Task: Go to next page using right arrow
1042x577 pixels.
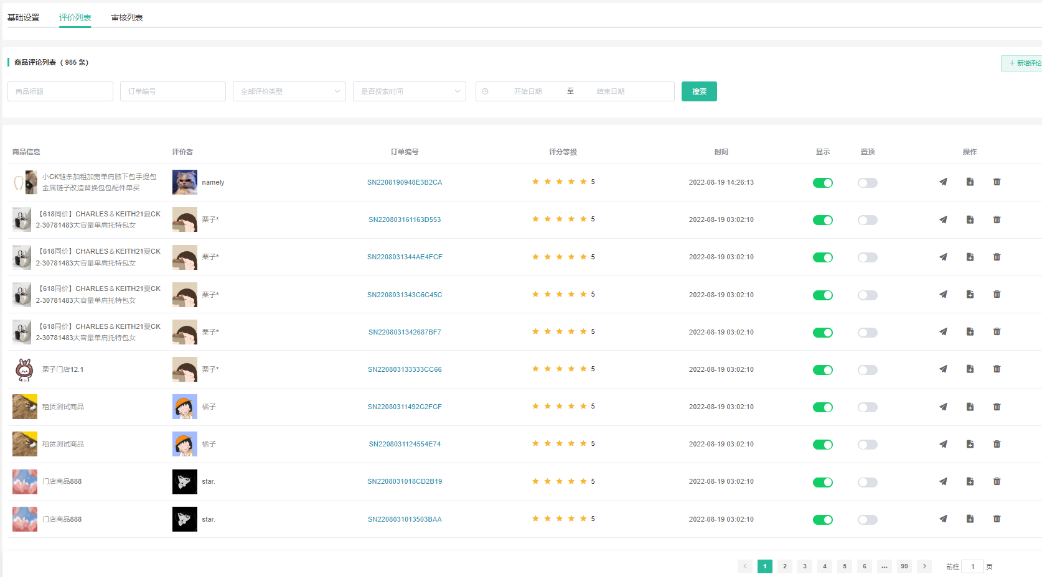Action: (924, 566)
